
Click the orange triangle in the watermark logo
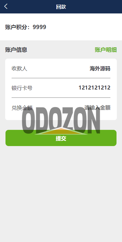(61, 131)
